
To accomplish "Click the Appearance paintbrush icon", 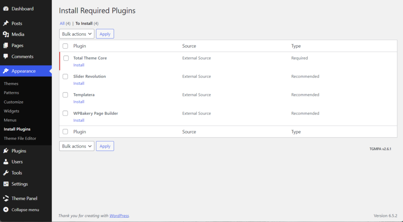I will [6, 71].
